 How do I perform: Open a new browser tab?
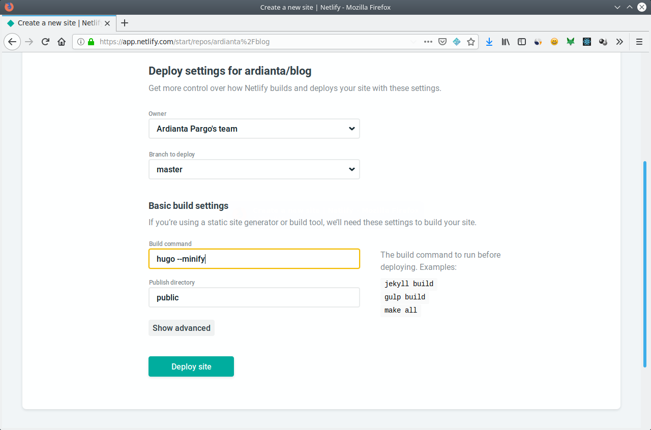(x=125, y=23)
